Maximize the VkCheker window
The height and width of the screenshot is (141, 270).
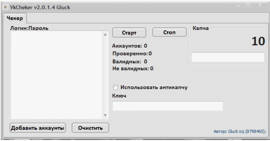248,5
